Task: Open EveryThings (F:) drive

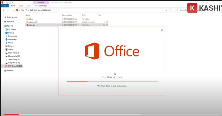Action: (x=14, y=63)
